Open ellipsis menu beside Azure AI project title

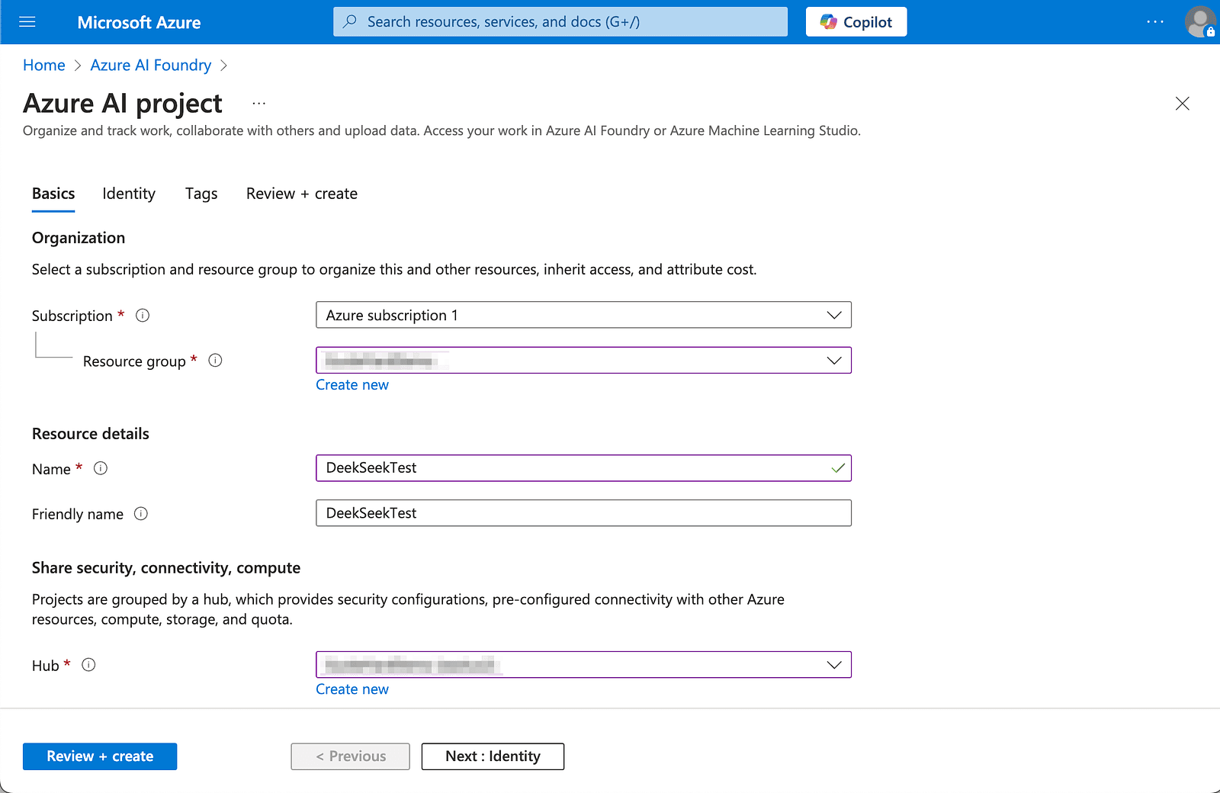pyautogui.click(x=259, y=103)
